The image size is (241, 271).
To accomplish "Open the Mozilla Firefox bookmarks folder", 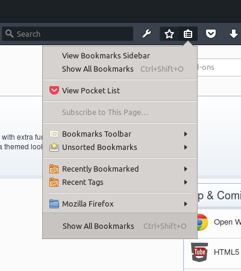I will pos(120,204).
